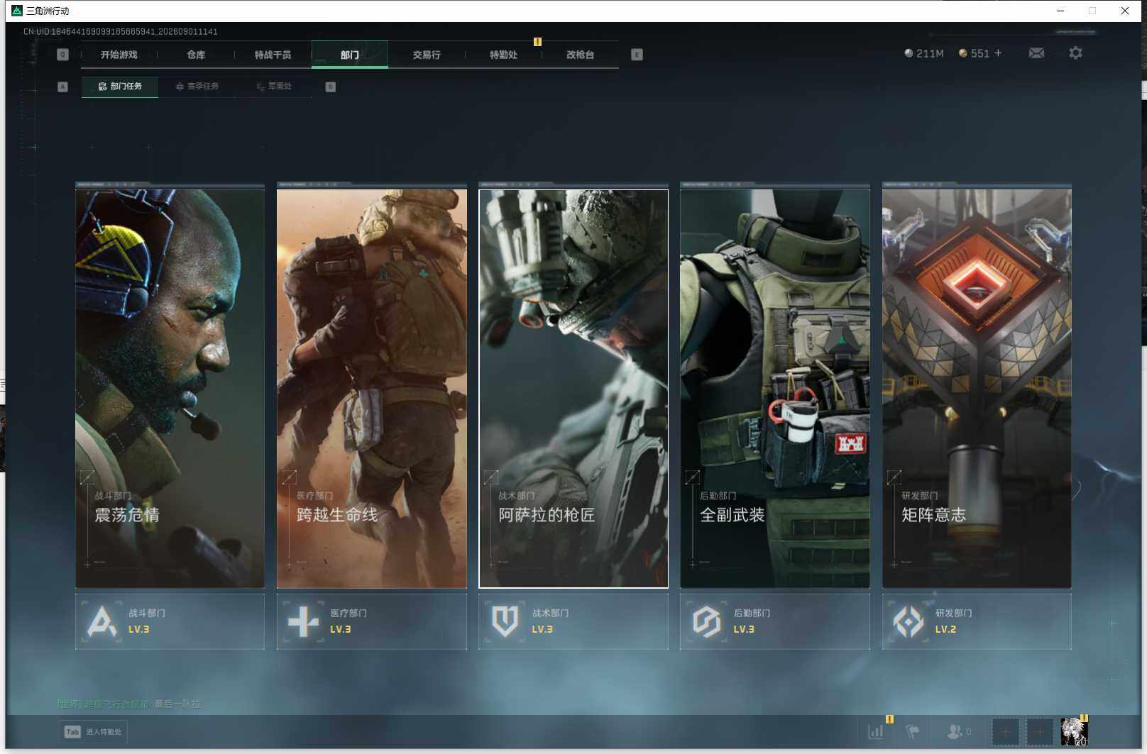Click the 551 gold currency icon
This screenshot has height=754, width=1147.
pyautogui.click(x=963, y=53)
